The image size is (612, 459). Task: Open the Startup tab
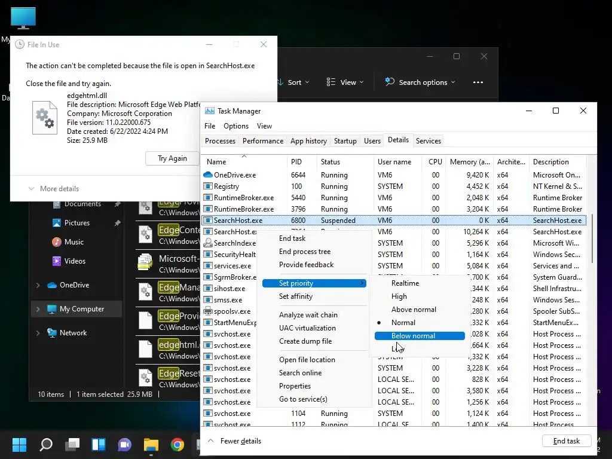[x=345, y=141]
